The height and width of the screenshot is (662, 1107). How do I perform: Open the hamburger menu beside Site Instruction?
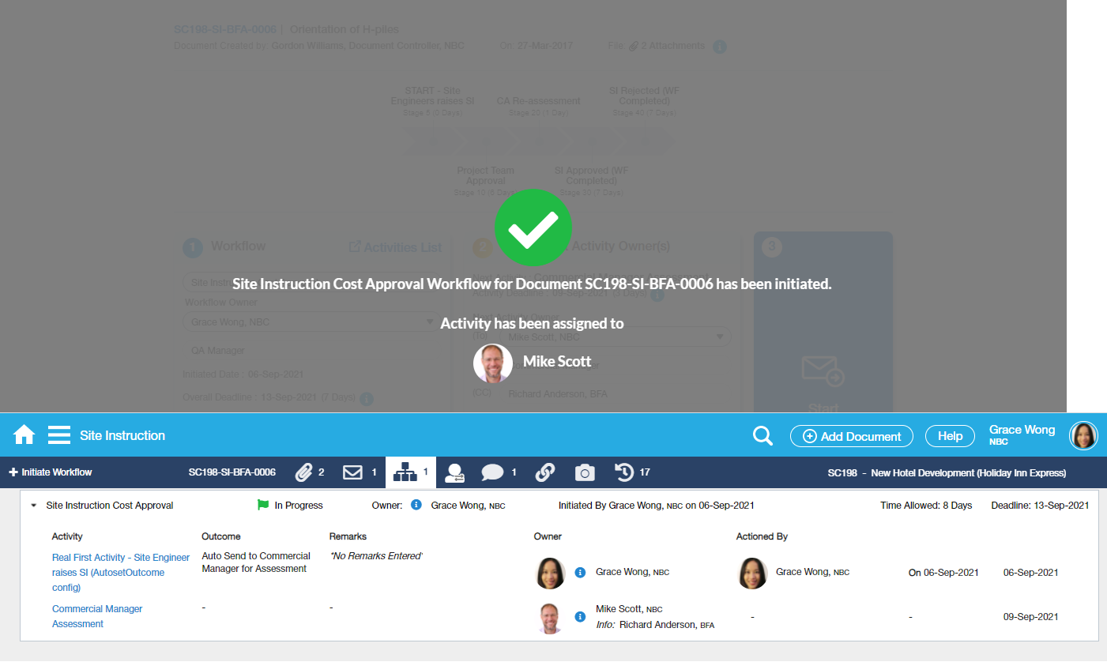pos(59,435)
